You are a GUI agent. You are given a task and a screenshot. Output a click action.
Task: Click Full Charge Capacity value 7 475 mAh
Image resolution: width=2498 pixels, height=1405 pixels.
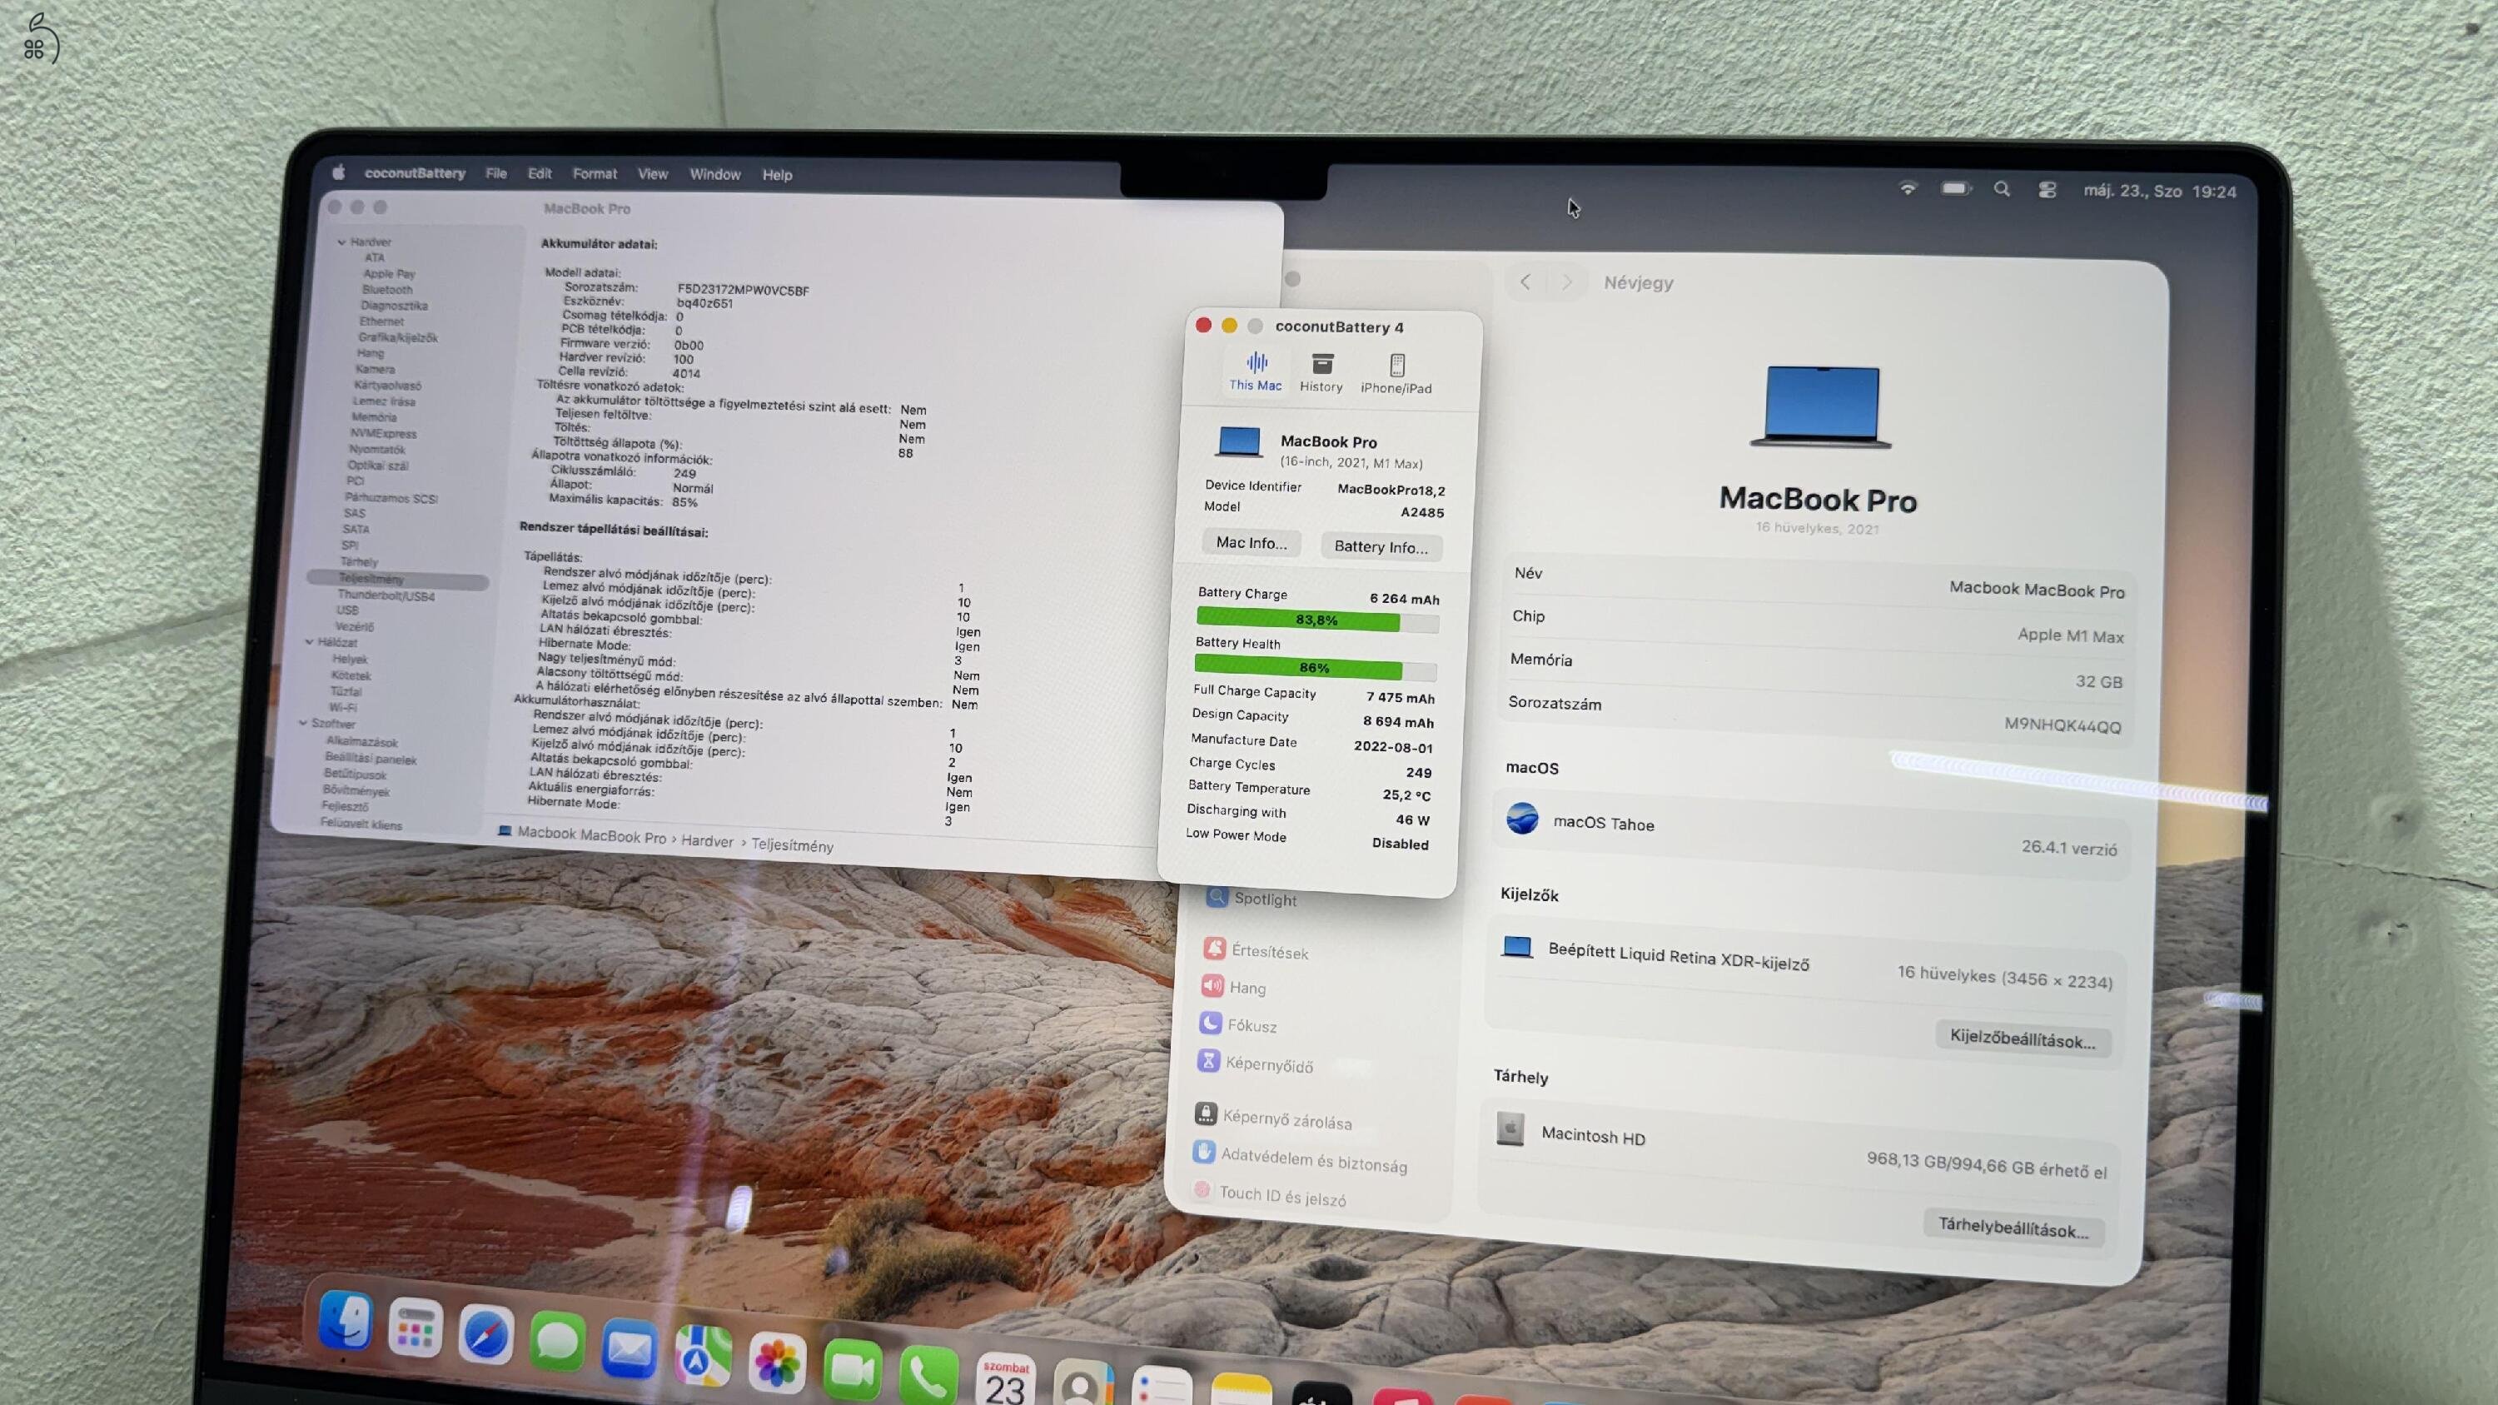(1401, 698)
